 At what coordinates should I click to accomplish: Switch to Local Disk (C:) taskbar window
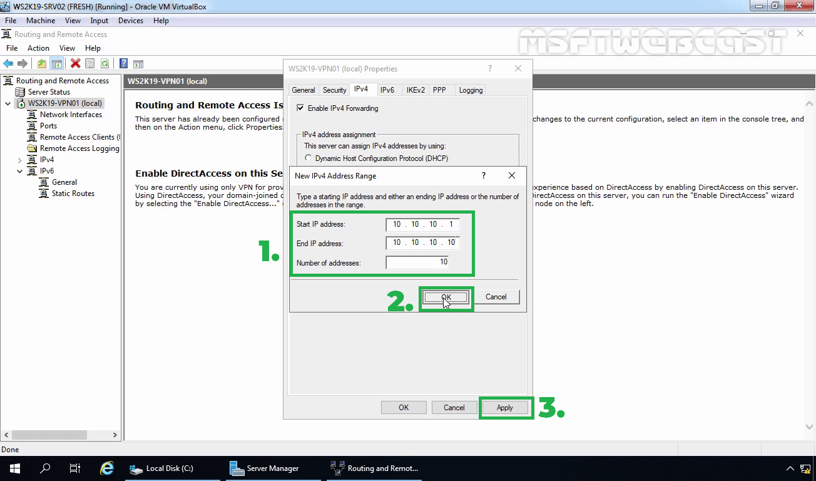tap(173, 468)
